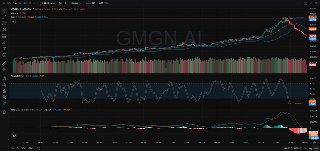This screenshot has height=151, width=320.
Task: Click the link drawings icon in sidebar
Action: pos(4,103)
